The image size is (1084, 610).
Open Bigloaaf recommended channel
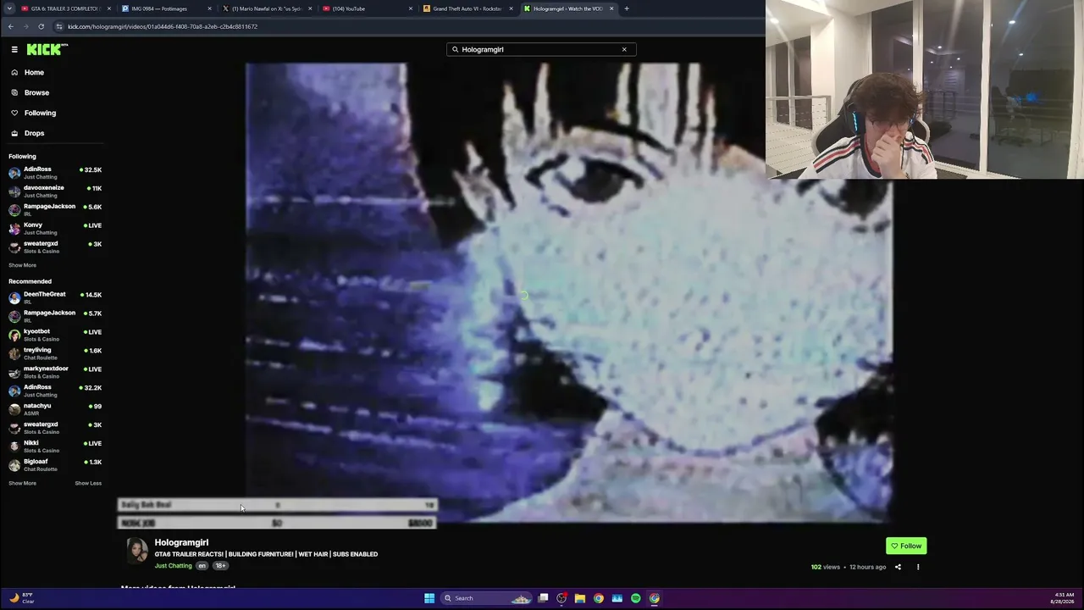pos(55,465)
